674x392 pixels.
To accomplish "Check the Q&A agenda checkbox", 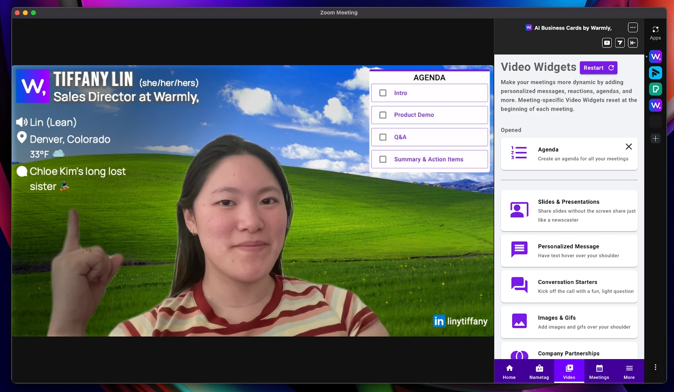I will (x=383, y=137).
